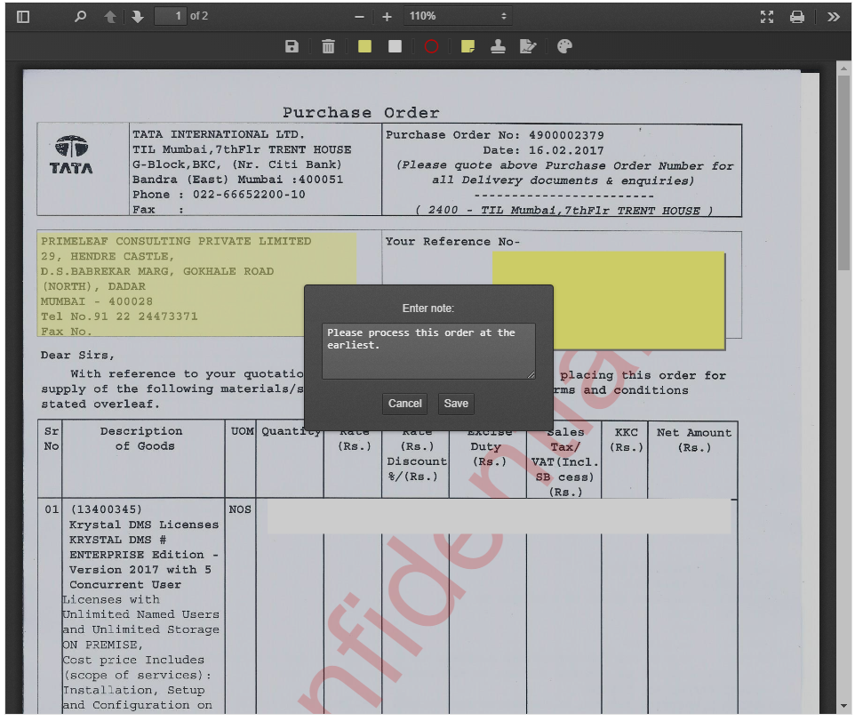Click the 'Dear Sirs,' text
Viewport: 855px width, 721px height.
click(77, 355)
